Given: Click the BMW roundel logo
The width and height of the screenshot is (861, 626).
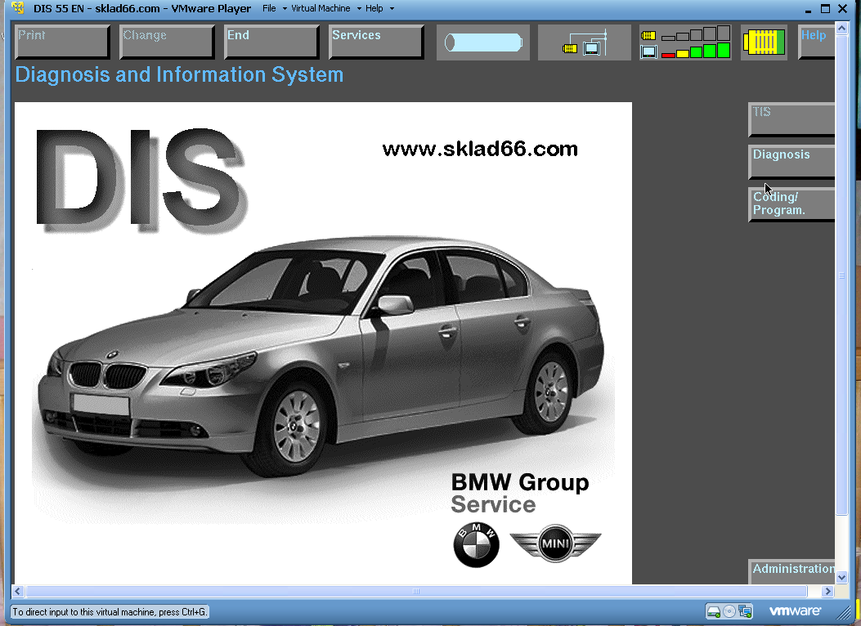Looking at the screenshot, I should (x=476, y=544).
